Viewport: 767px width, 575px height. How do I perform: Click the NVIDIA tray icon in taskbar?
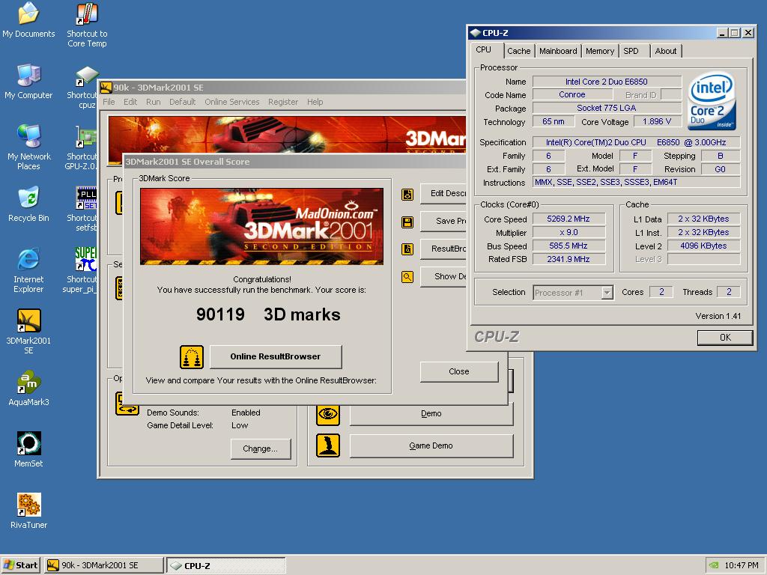click(x=714, y=565)
